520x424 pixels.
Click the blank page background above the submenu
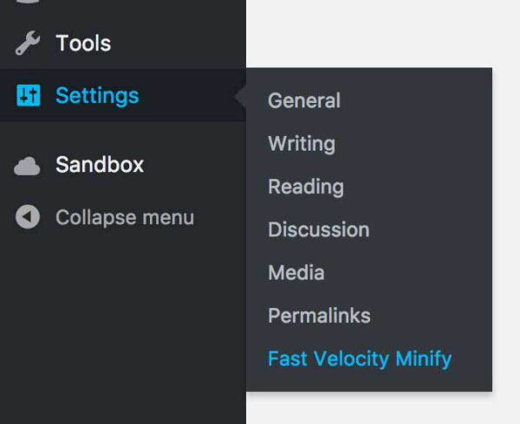pyautogui.click(x=381, y=35)
